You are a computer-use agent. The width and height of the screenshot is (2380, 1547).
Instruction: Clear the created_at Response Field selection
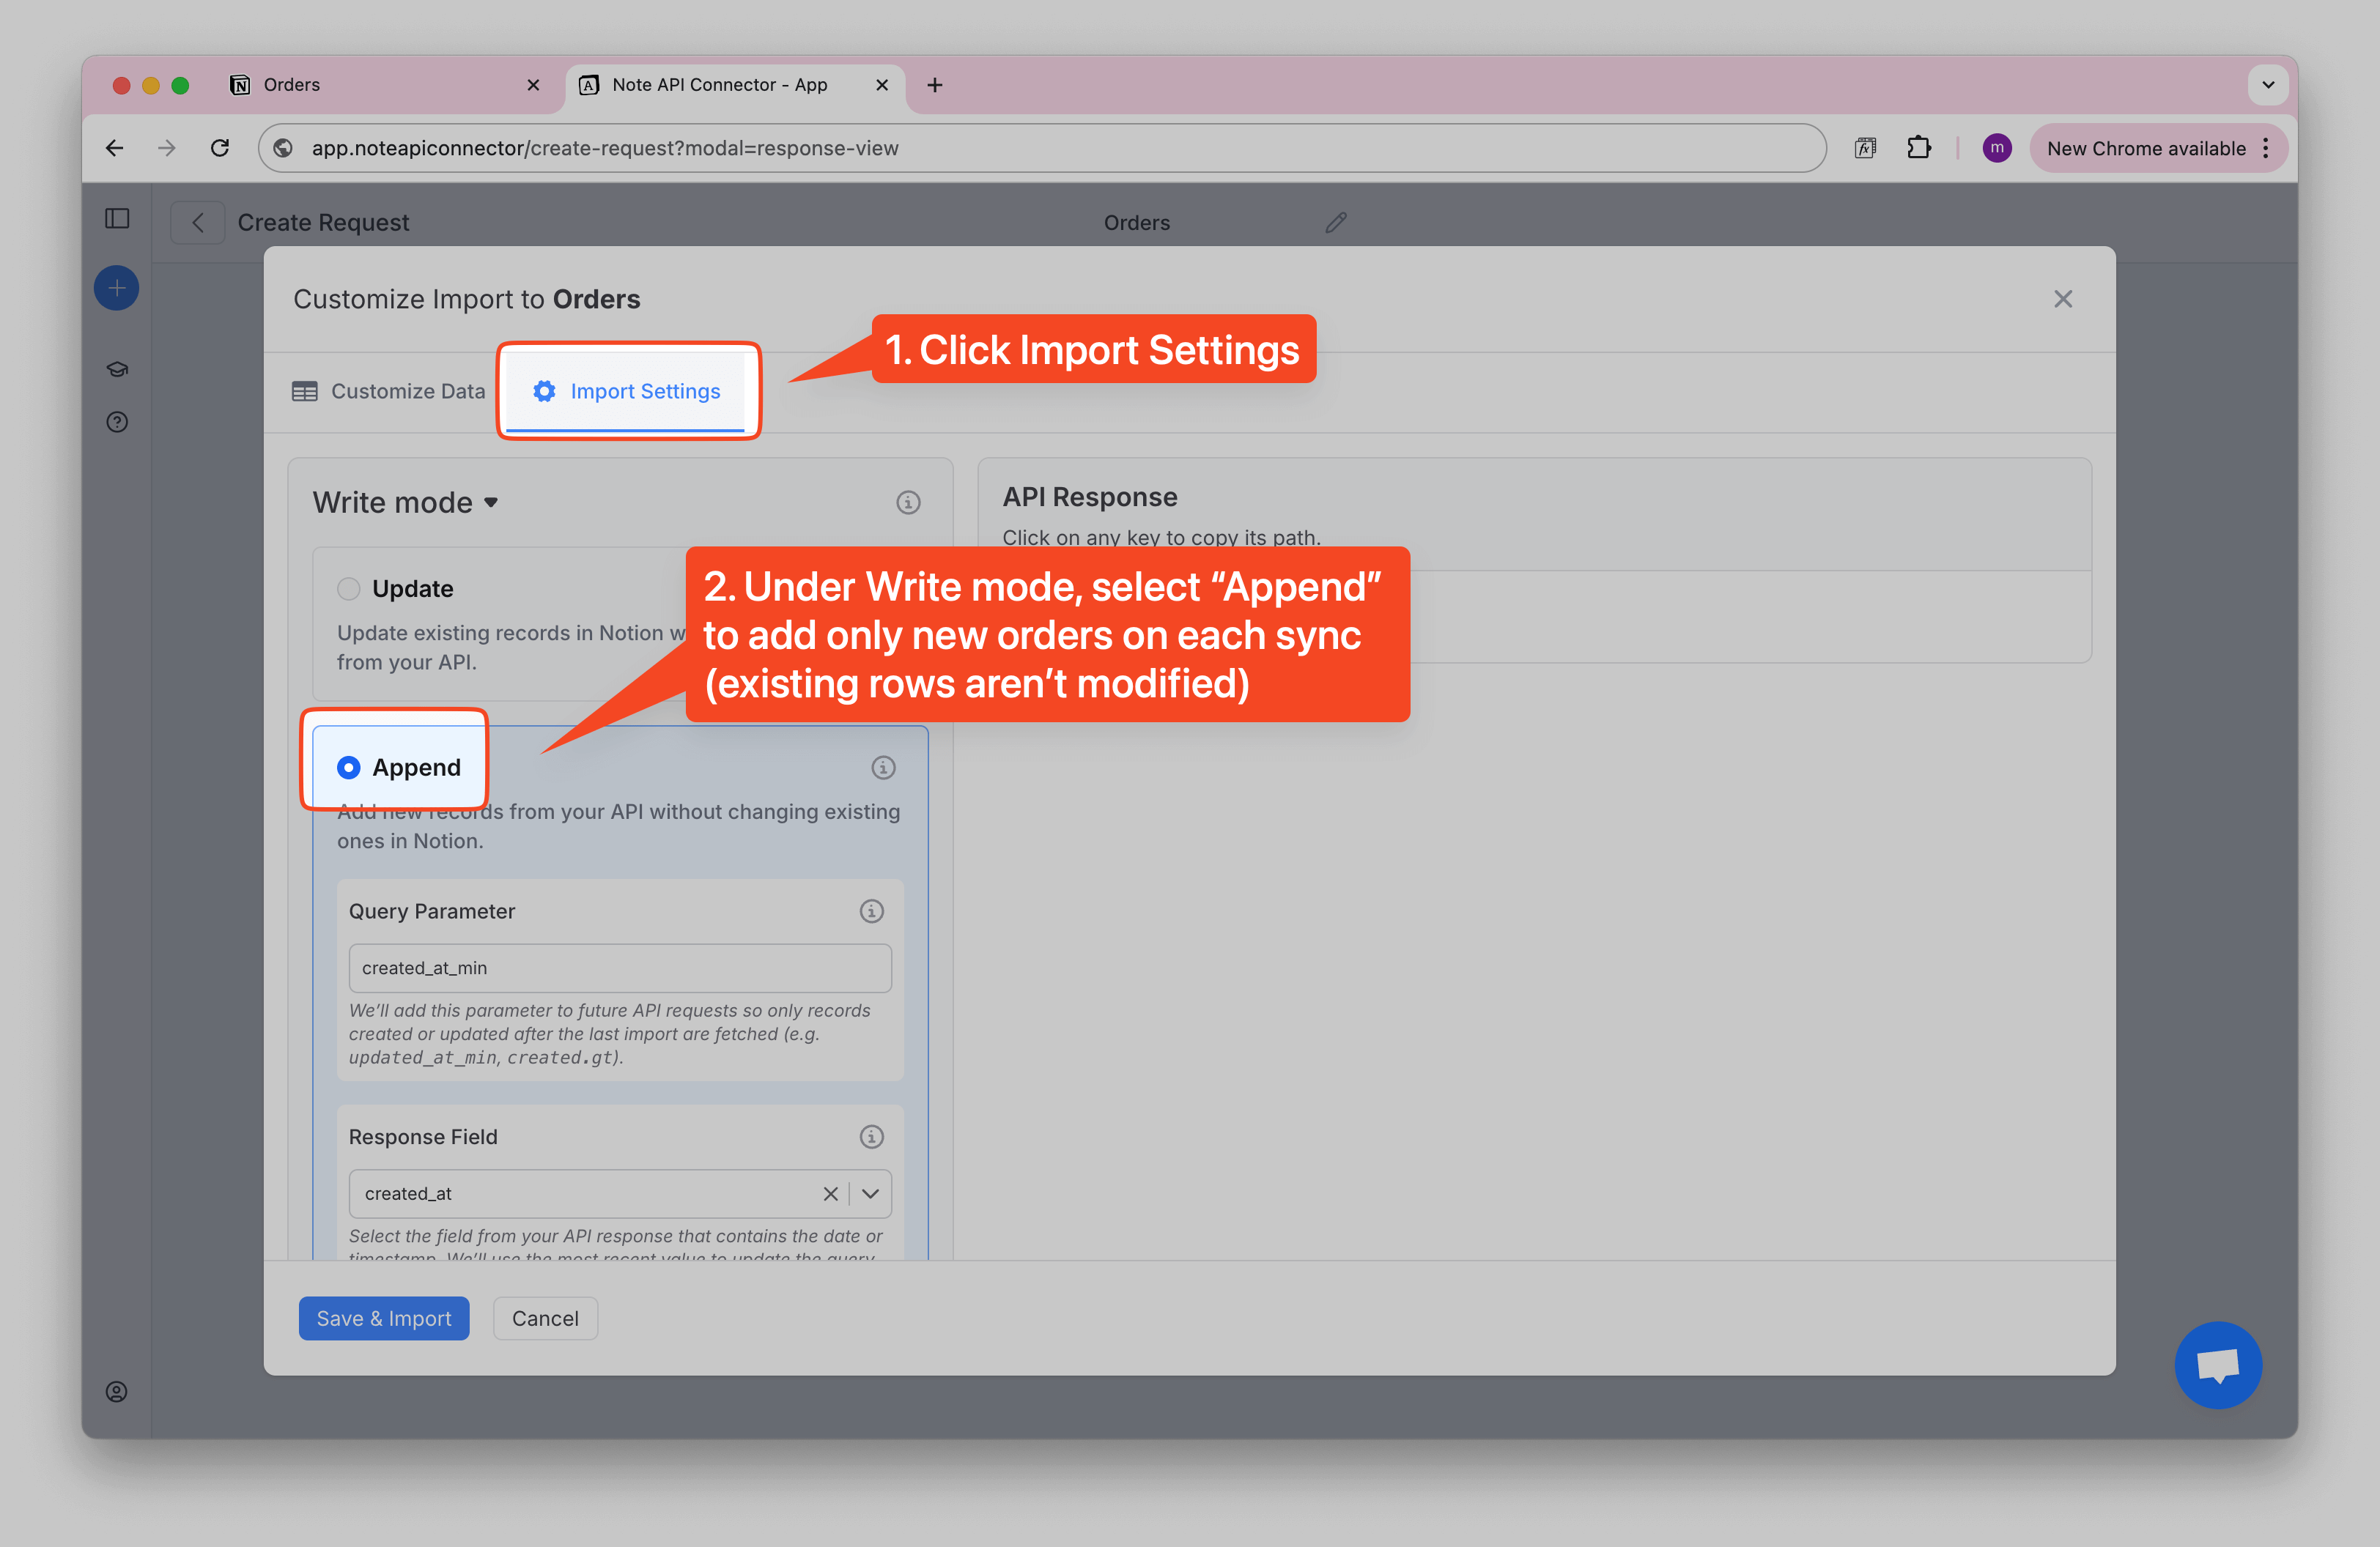[830, 1193]
